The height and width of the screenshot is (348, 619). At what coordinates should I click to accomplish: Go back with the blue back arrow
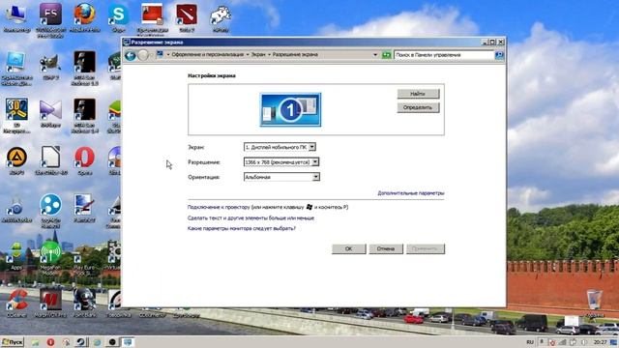pyautogui.click(x=131, y=55)
